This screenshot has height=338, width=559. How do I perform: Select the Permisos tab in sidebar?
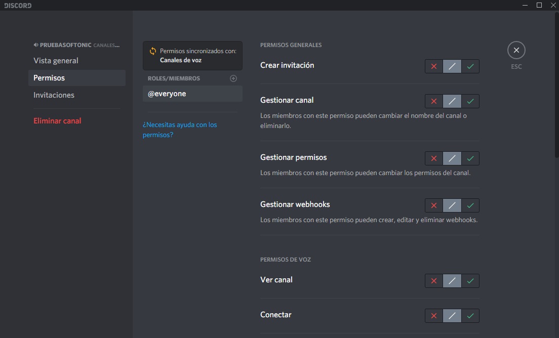(x=49, y=78)
